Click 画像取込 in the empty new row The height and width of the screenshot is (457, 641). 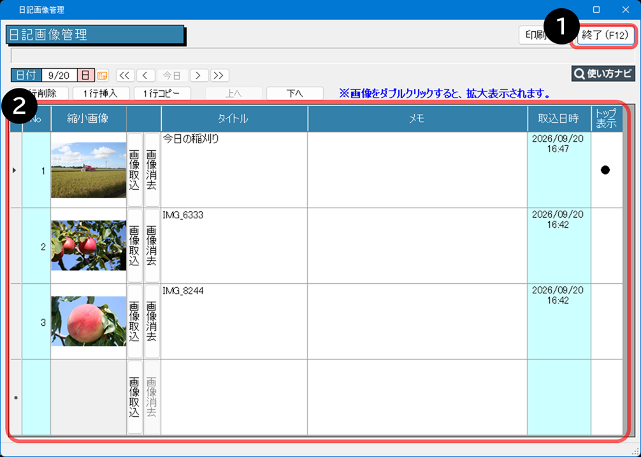(134, 397)
